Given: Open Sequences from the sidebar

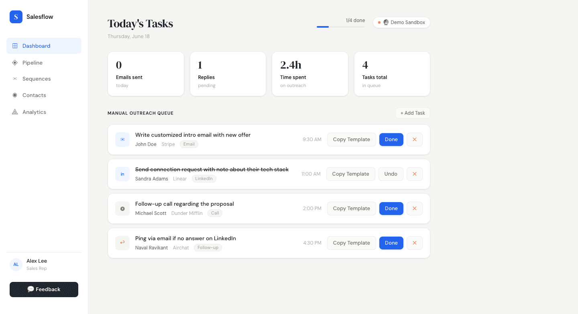Looking at the screenshot, I should [x=44, y=79].
